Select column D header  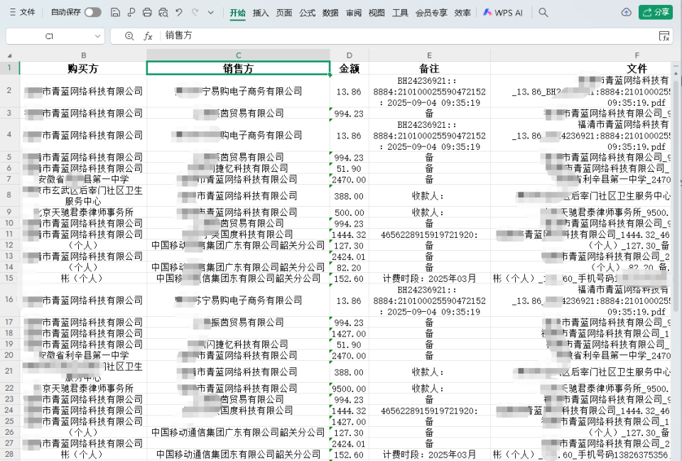click(x=348, y=54)
